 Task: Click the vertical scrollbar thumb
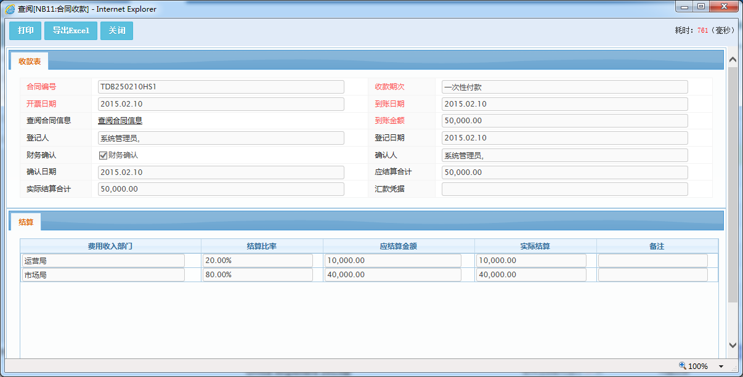pos(733,185)
